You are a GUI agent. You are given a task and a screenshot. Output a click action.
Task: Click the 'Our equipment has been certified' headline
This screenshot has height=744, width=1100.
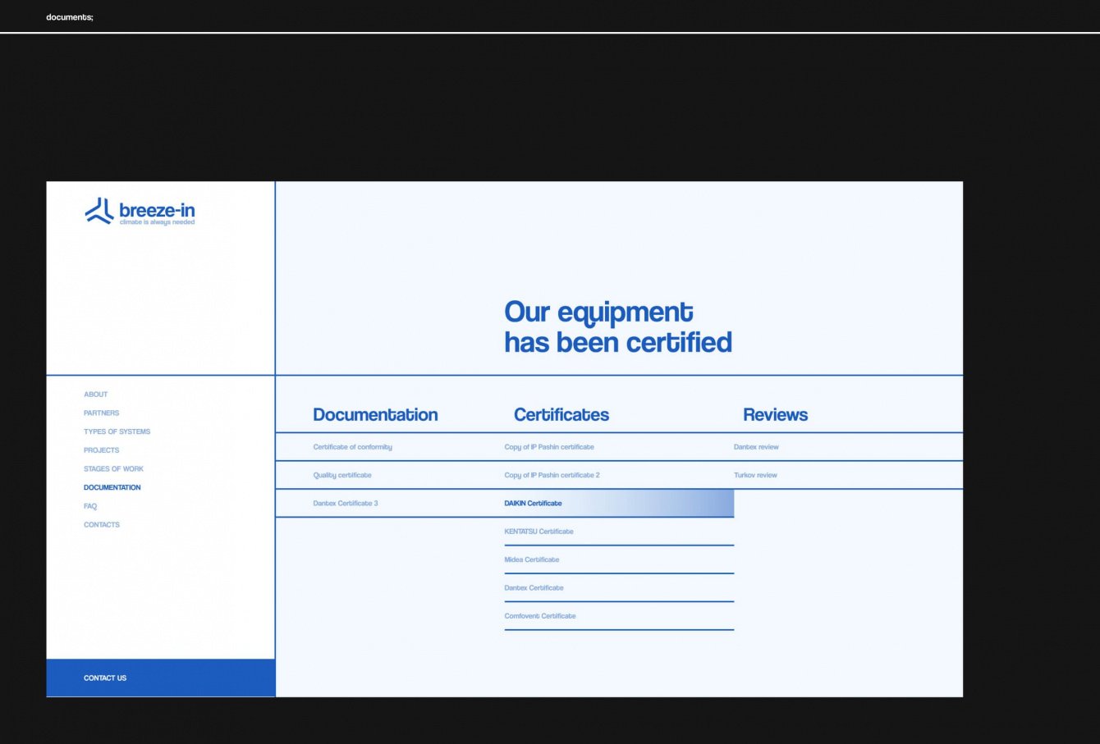tap(617, 327)
